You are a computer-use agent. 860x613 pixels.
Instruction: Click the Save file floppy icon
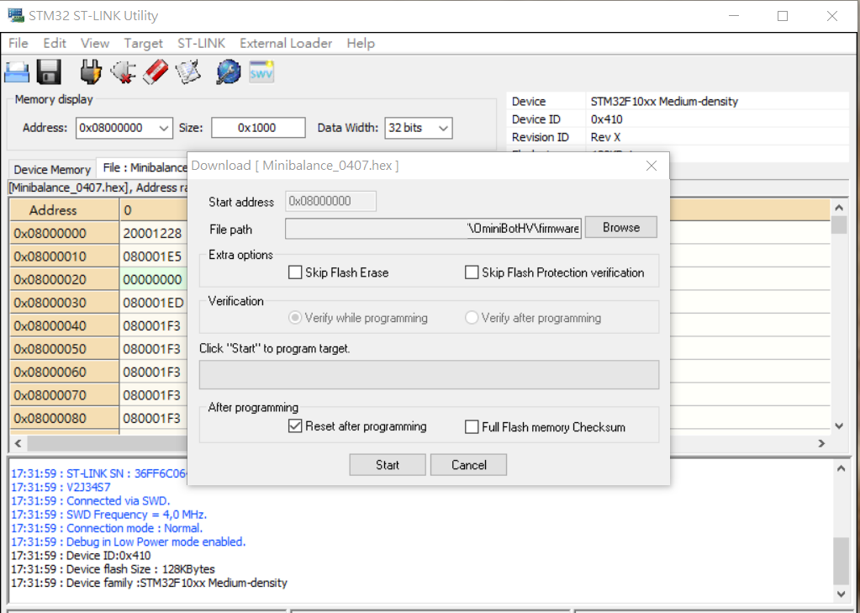49,72
